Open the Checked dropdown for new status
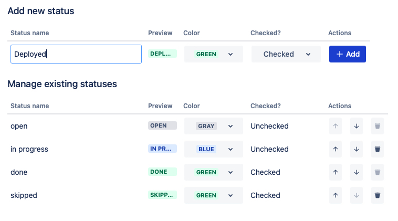398x221 pixels. coord(286,54)
